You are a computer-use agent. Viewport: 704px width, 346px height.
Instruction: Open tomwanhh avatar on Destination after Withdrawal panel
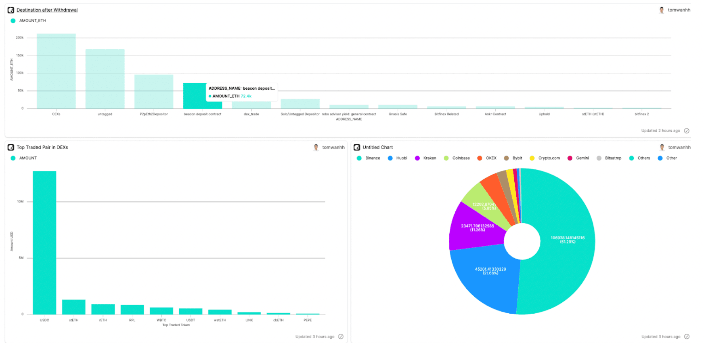662,10
